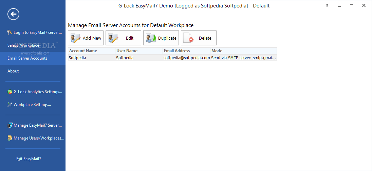Open Manage EasyMail7 Server
The image size is (372, 171).
33,125
